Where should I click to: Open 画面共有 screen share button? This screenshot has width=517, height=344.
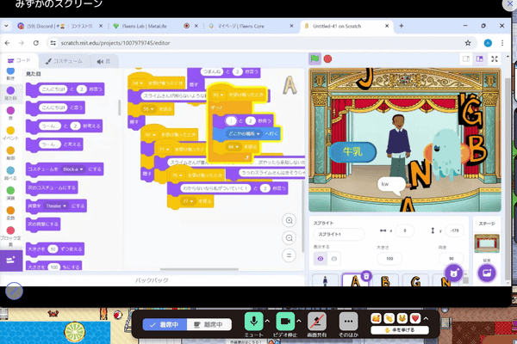317,322
